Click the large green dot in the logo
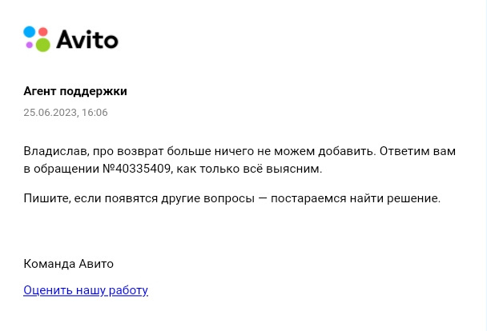This screenshot has height=331, width=487. click(x=42, y=45)
